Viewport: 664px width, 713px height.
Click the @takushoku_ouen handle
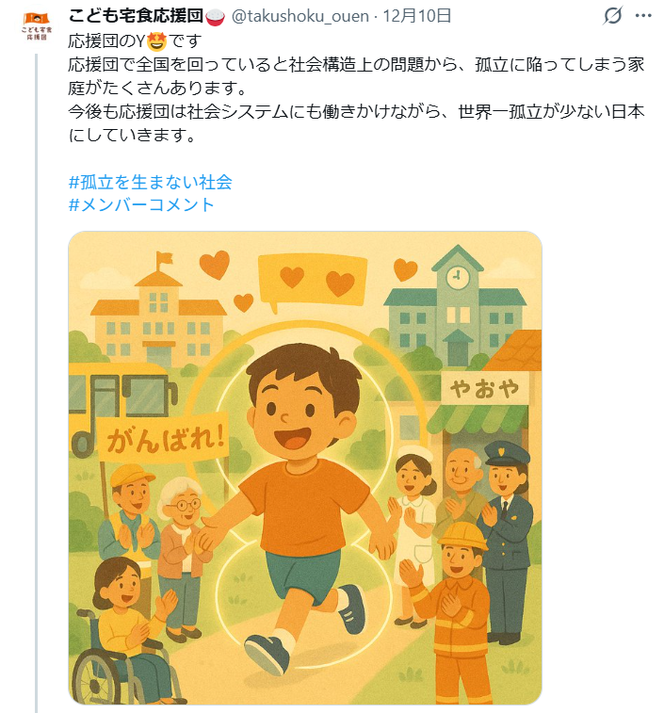[300, 16]
